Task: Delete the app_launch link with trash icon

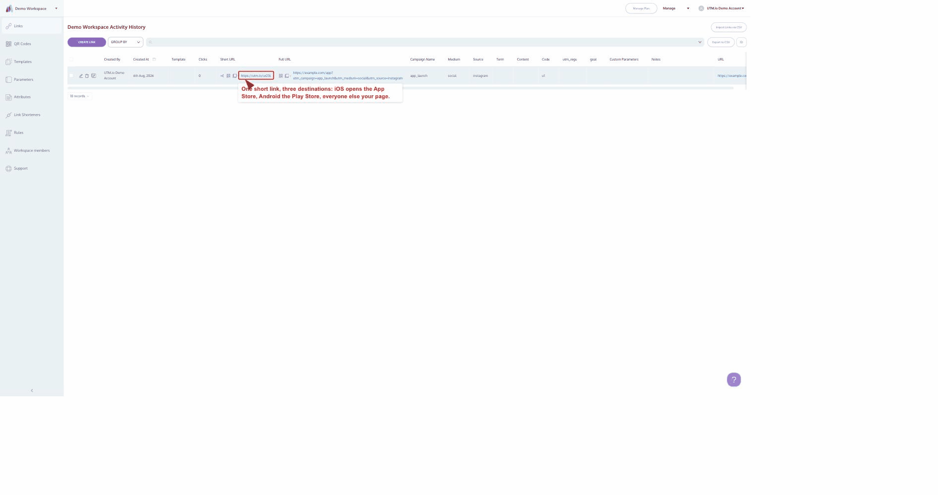Action: tap(87, 76)
